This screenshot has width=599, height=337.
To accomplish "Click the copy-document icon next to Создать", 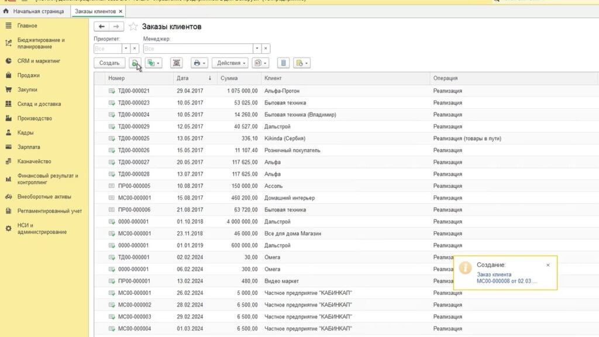I will click(135, 63).
